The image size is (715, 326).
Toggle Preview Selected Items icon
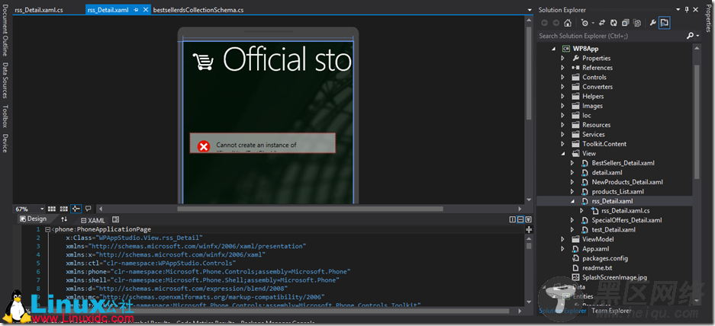point(665,23)
